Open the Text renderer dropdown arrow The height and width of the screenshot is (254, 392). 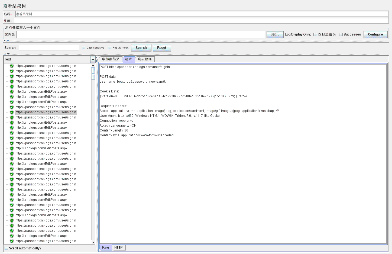[93, 59]
